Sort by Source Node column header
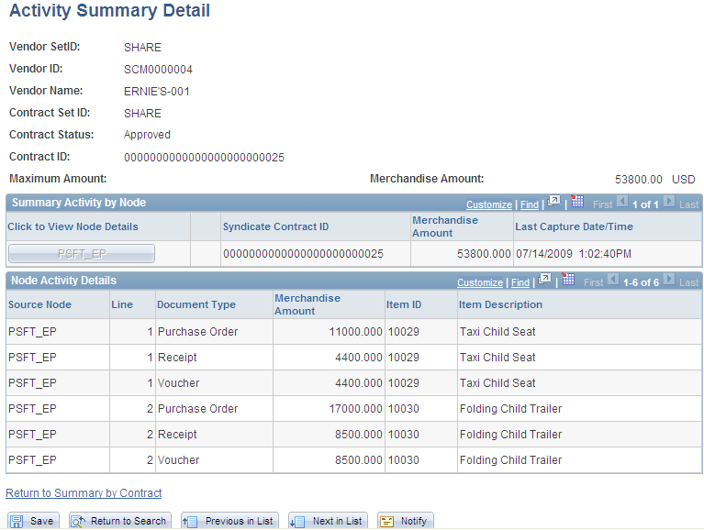This screenshot has height=530, width=704. tap(39, 304)
